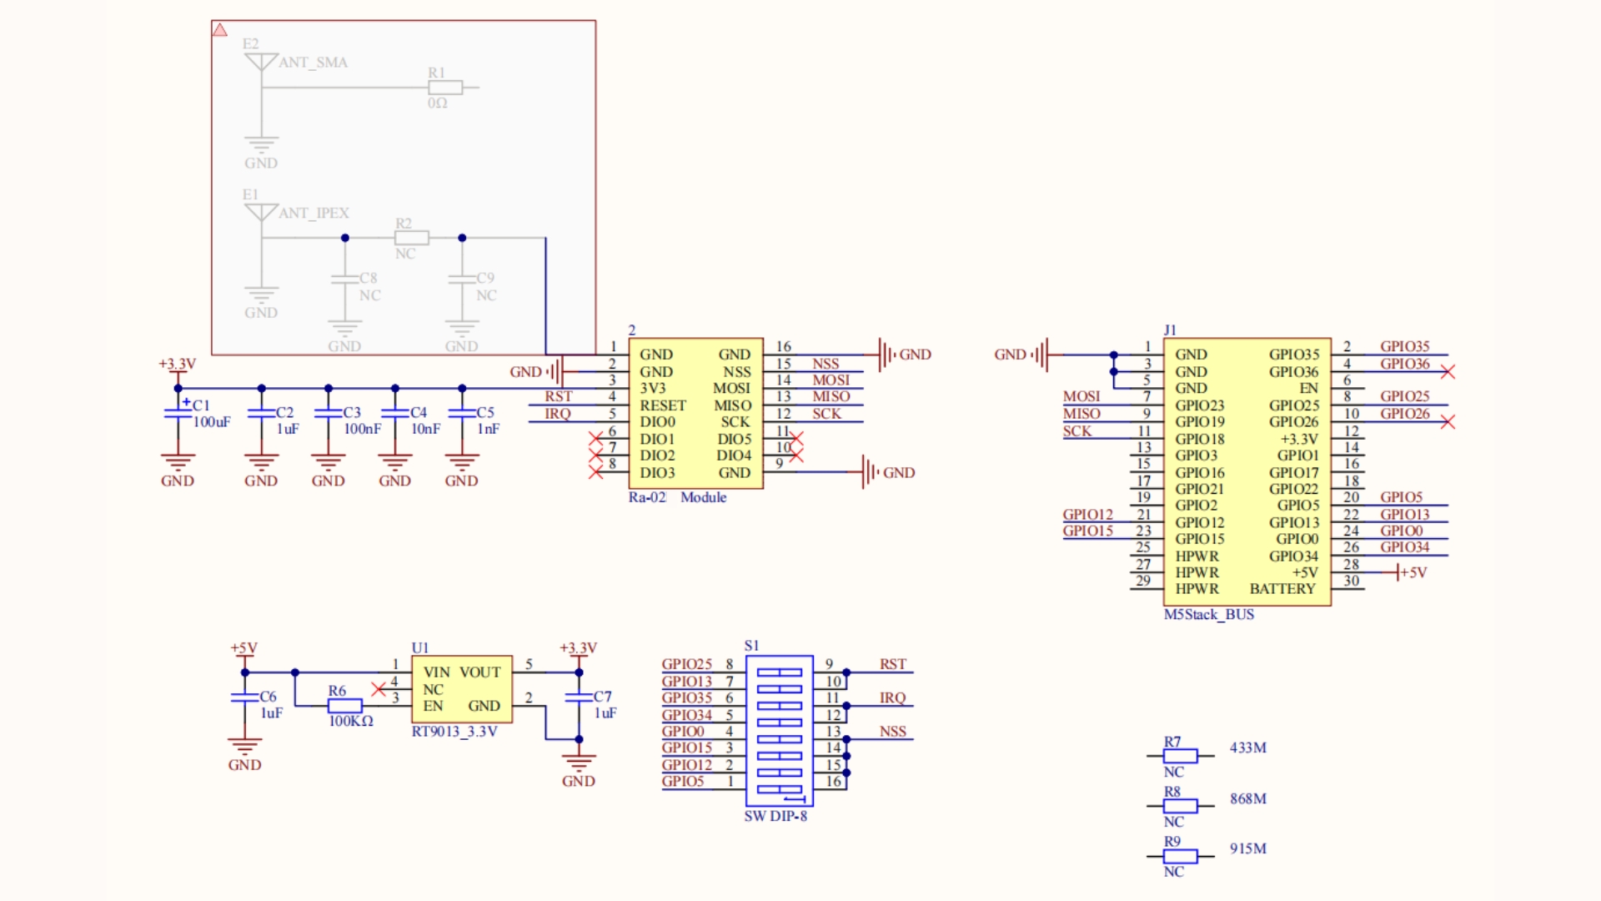Select the M5Stack_BUS connector J1 body

pos(1247,472)
